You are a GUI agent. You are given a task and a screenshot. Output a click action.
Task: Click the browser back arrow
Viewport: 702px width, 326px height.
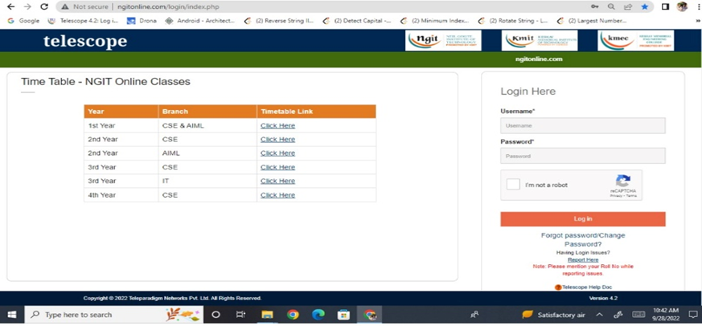pyautogui.click(x=10, y=6)
